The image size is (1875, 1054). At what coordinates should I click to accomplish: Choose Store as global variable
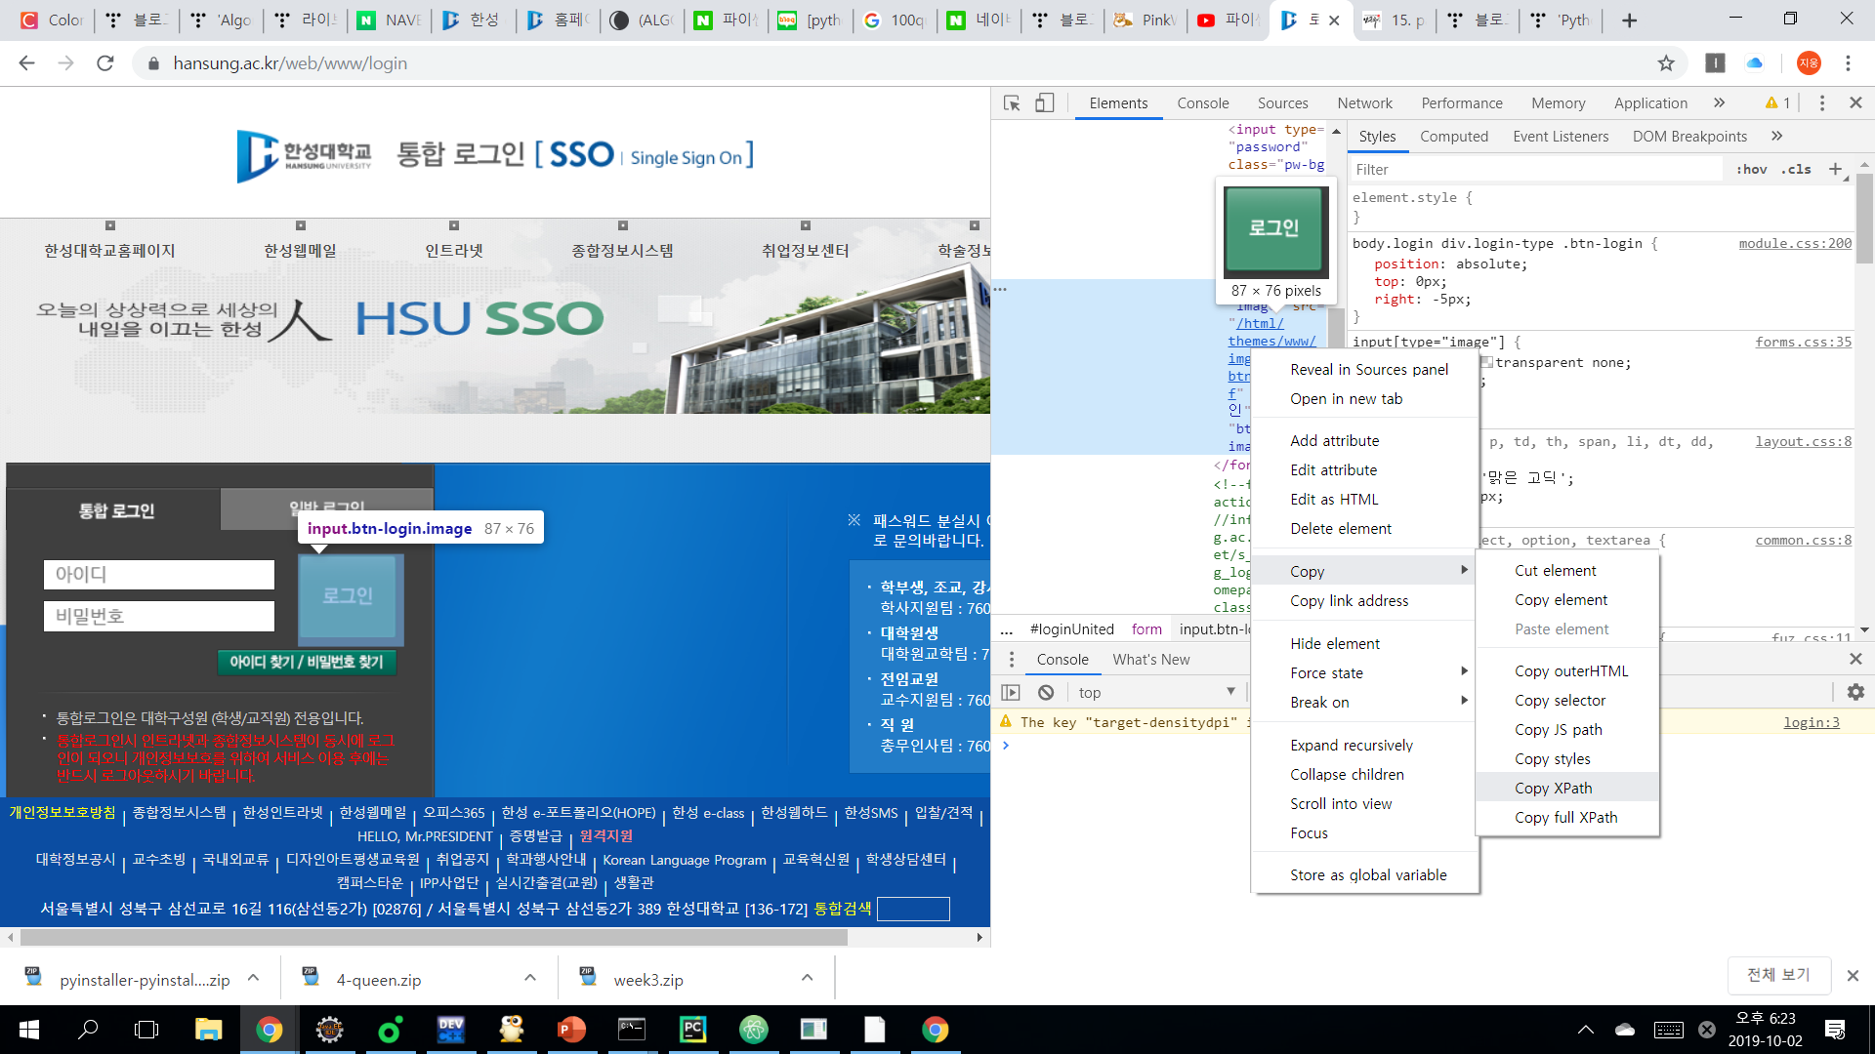point(1365,874)
